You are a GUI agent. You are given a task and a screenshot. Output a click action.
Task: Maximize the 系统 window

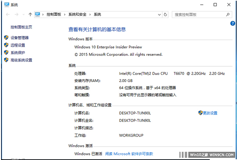point(215,5)
